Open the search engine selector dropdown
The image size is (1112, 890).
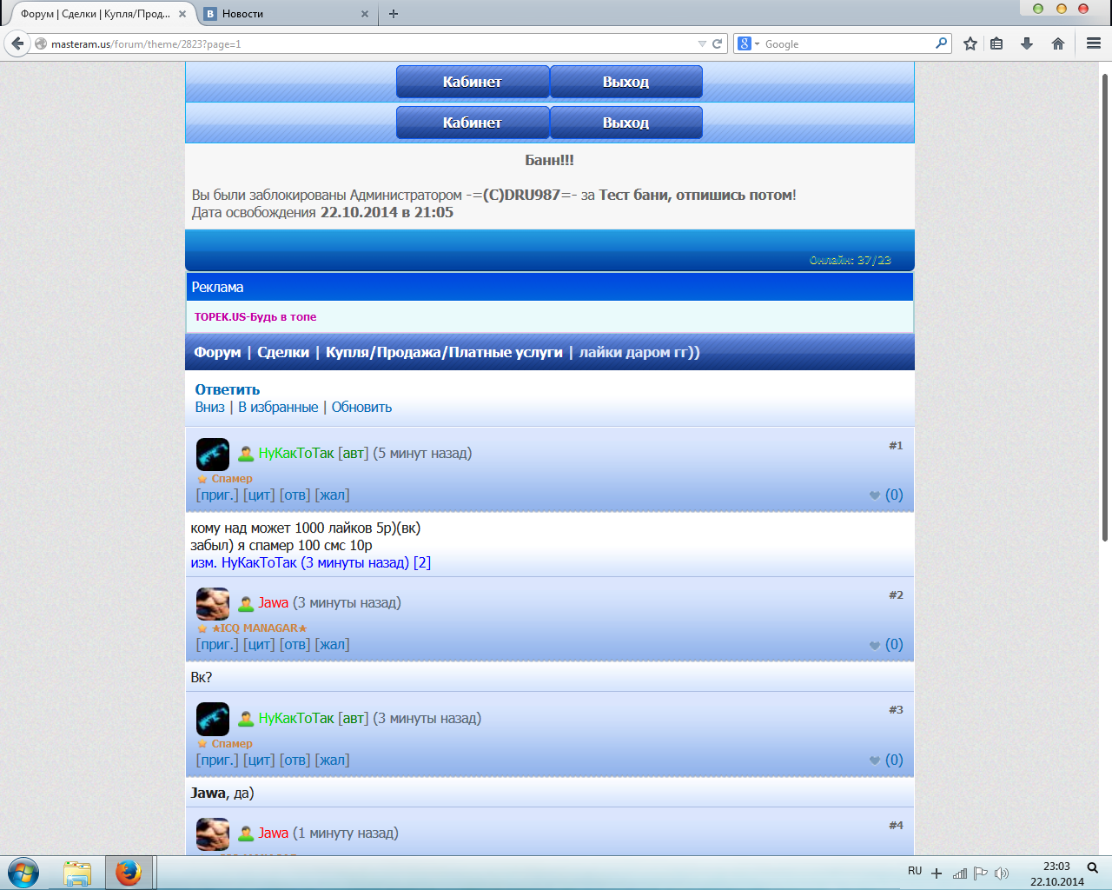(x=748, y=43)
